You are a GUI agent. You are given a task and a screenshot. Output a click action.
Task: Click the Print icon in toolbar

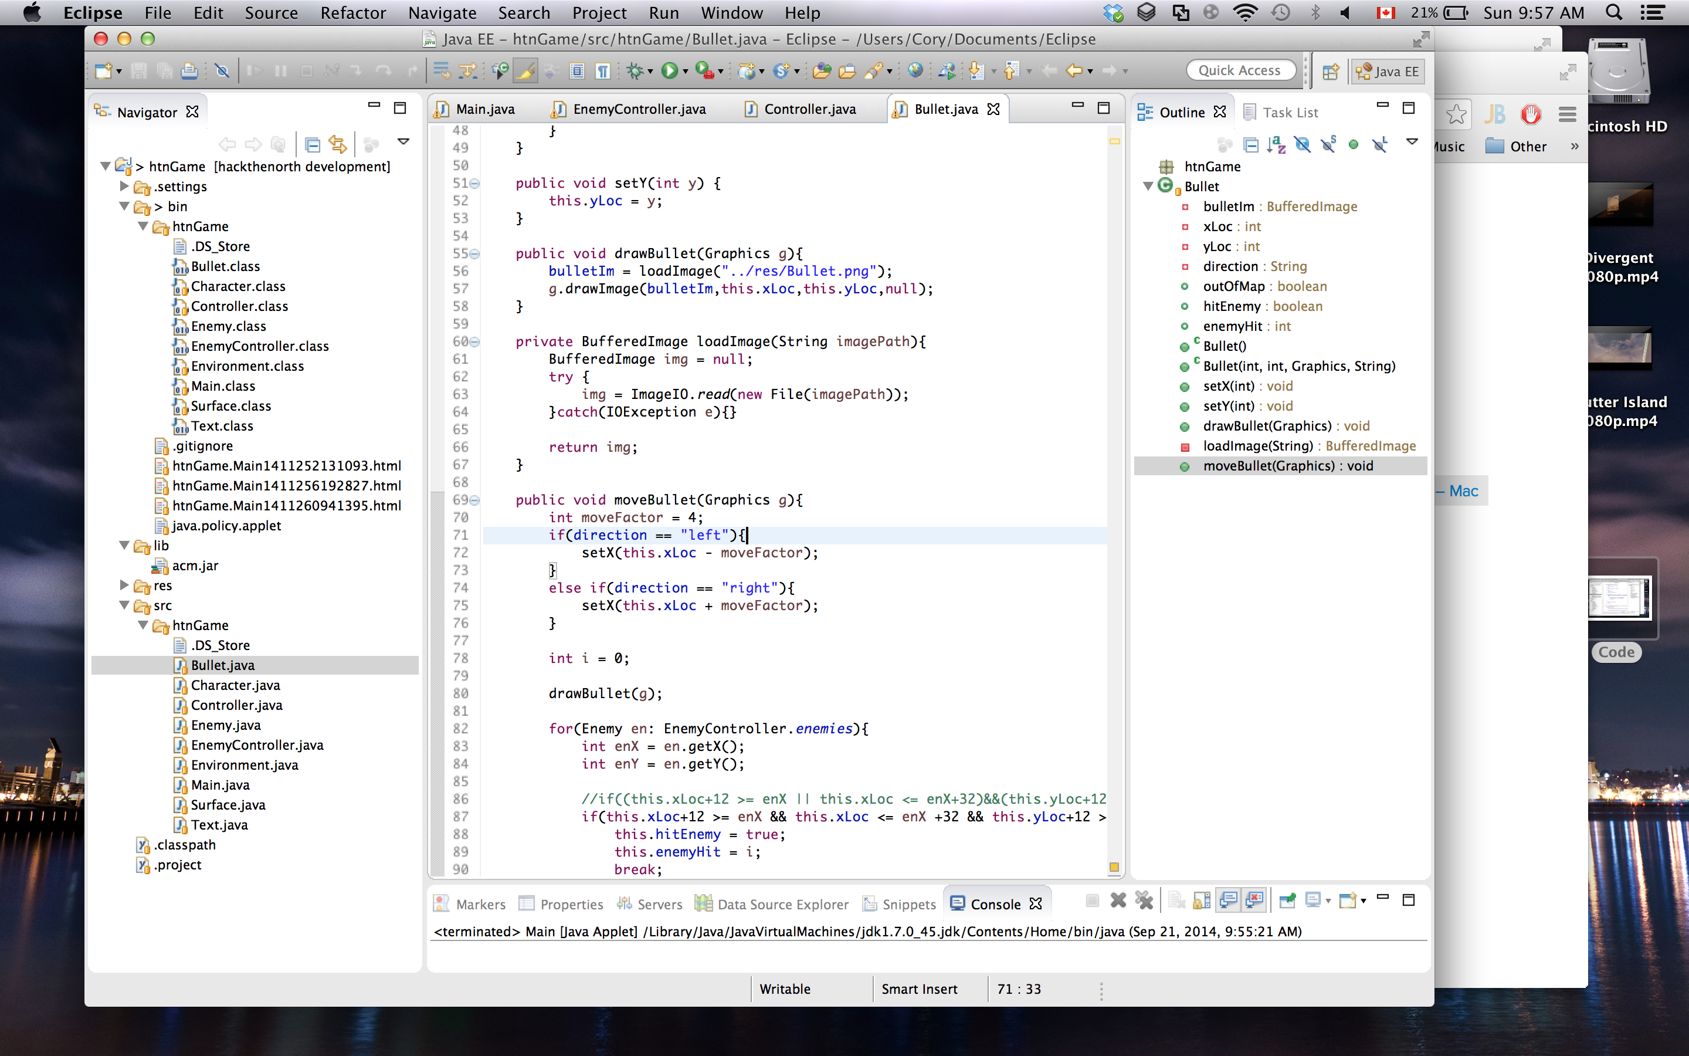pyautogui.click(x=188, y=70)
